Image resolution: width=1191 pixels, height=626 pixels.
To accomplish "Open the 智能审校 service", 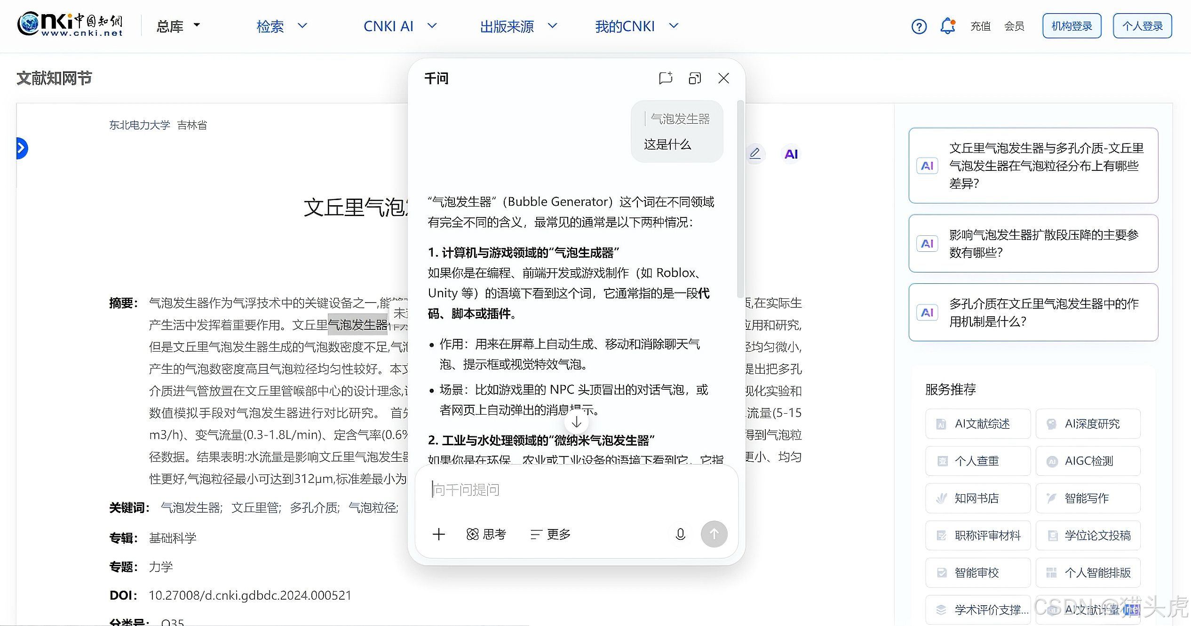I will [978, 572].
